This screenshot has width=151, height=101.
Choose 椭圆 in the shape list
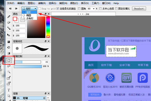[x=29, y=15]
